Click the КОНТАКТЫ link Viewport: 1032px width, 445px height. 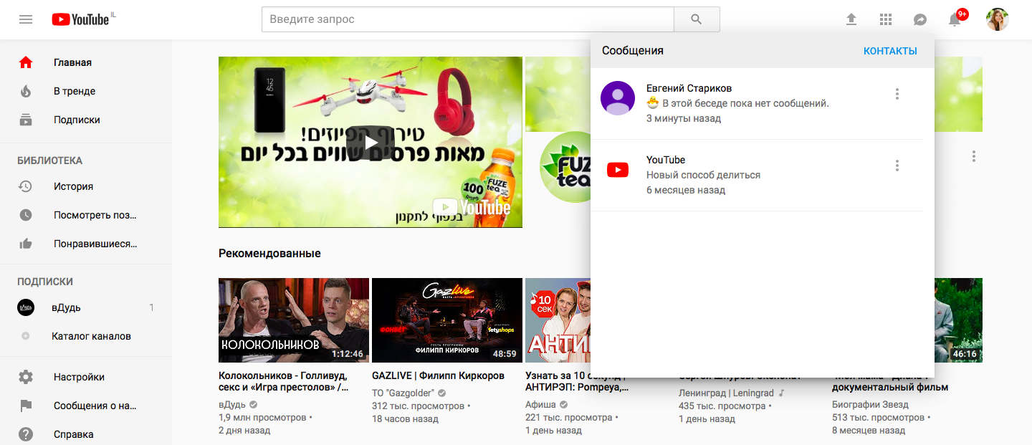pos(890,51)
